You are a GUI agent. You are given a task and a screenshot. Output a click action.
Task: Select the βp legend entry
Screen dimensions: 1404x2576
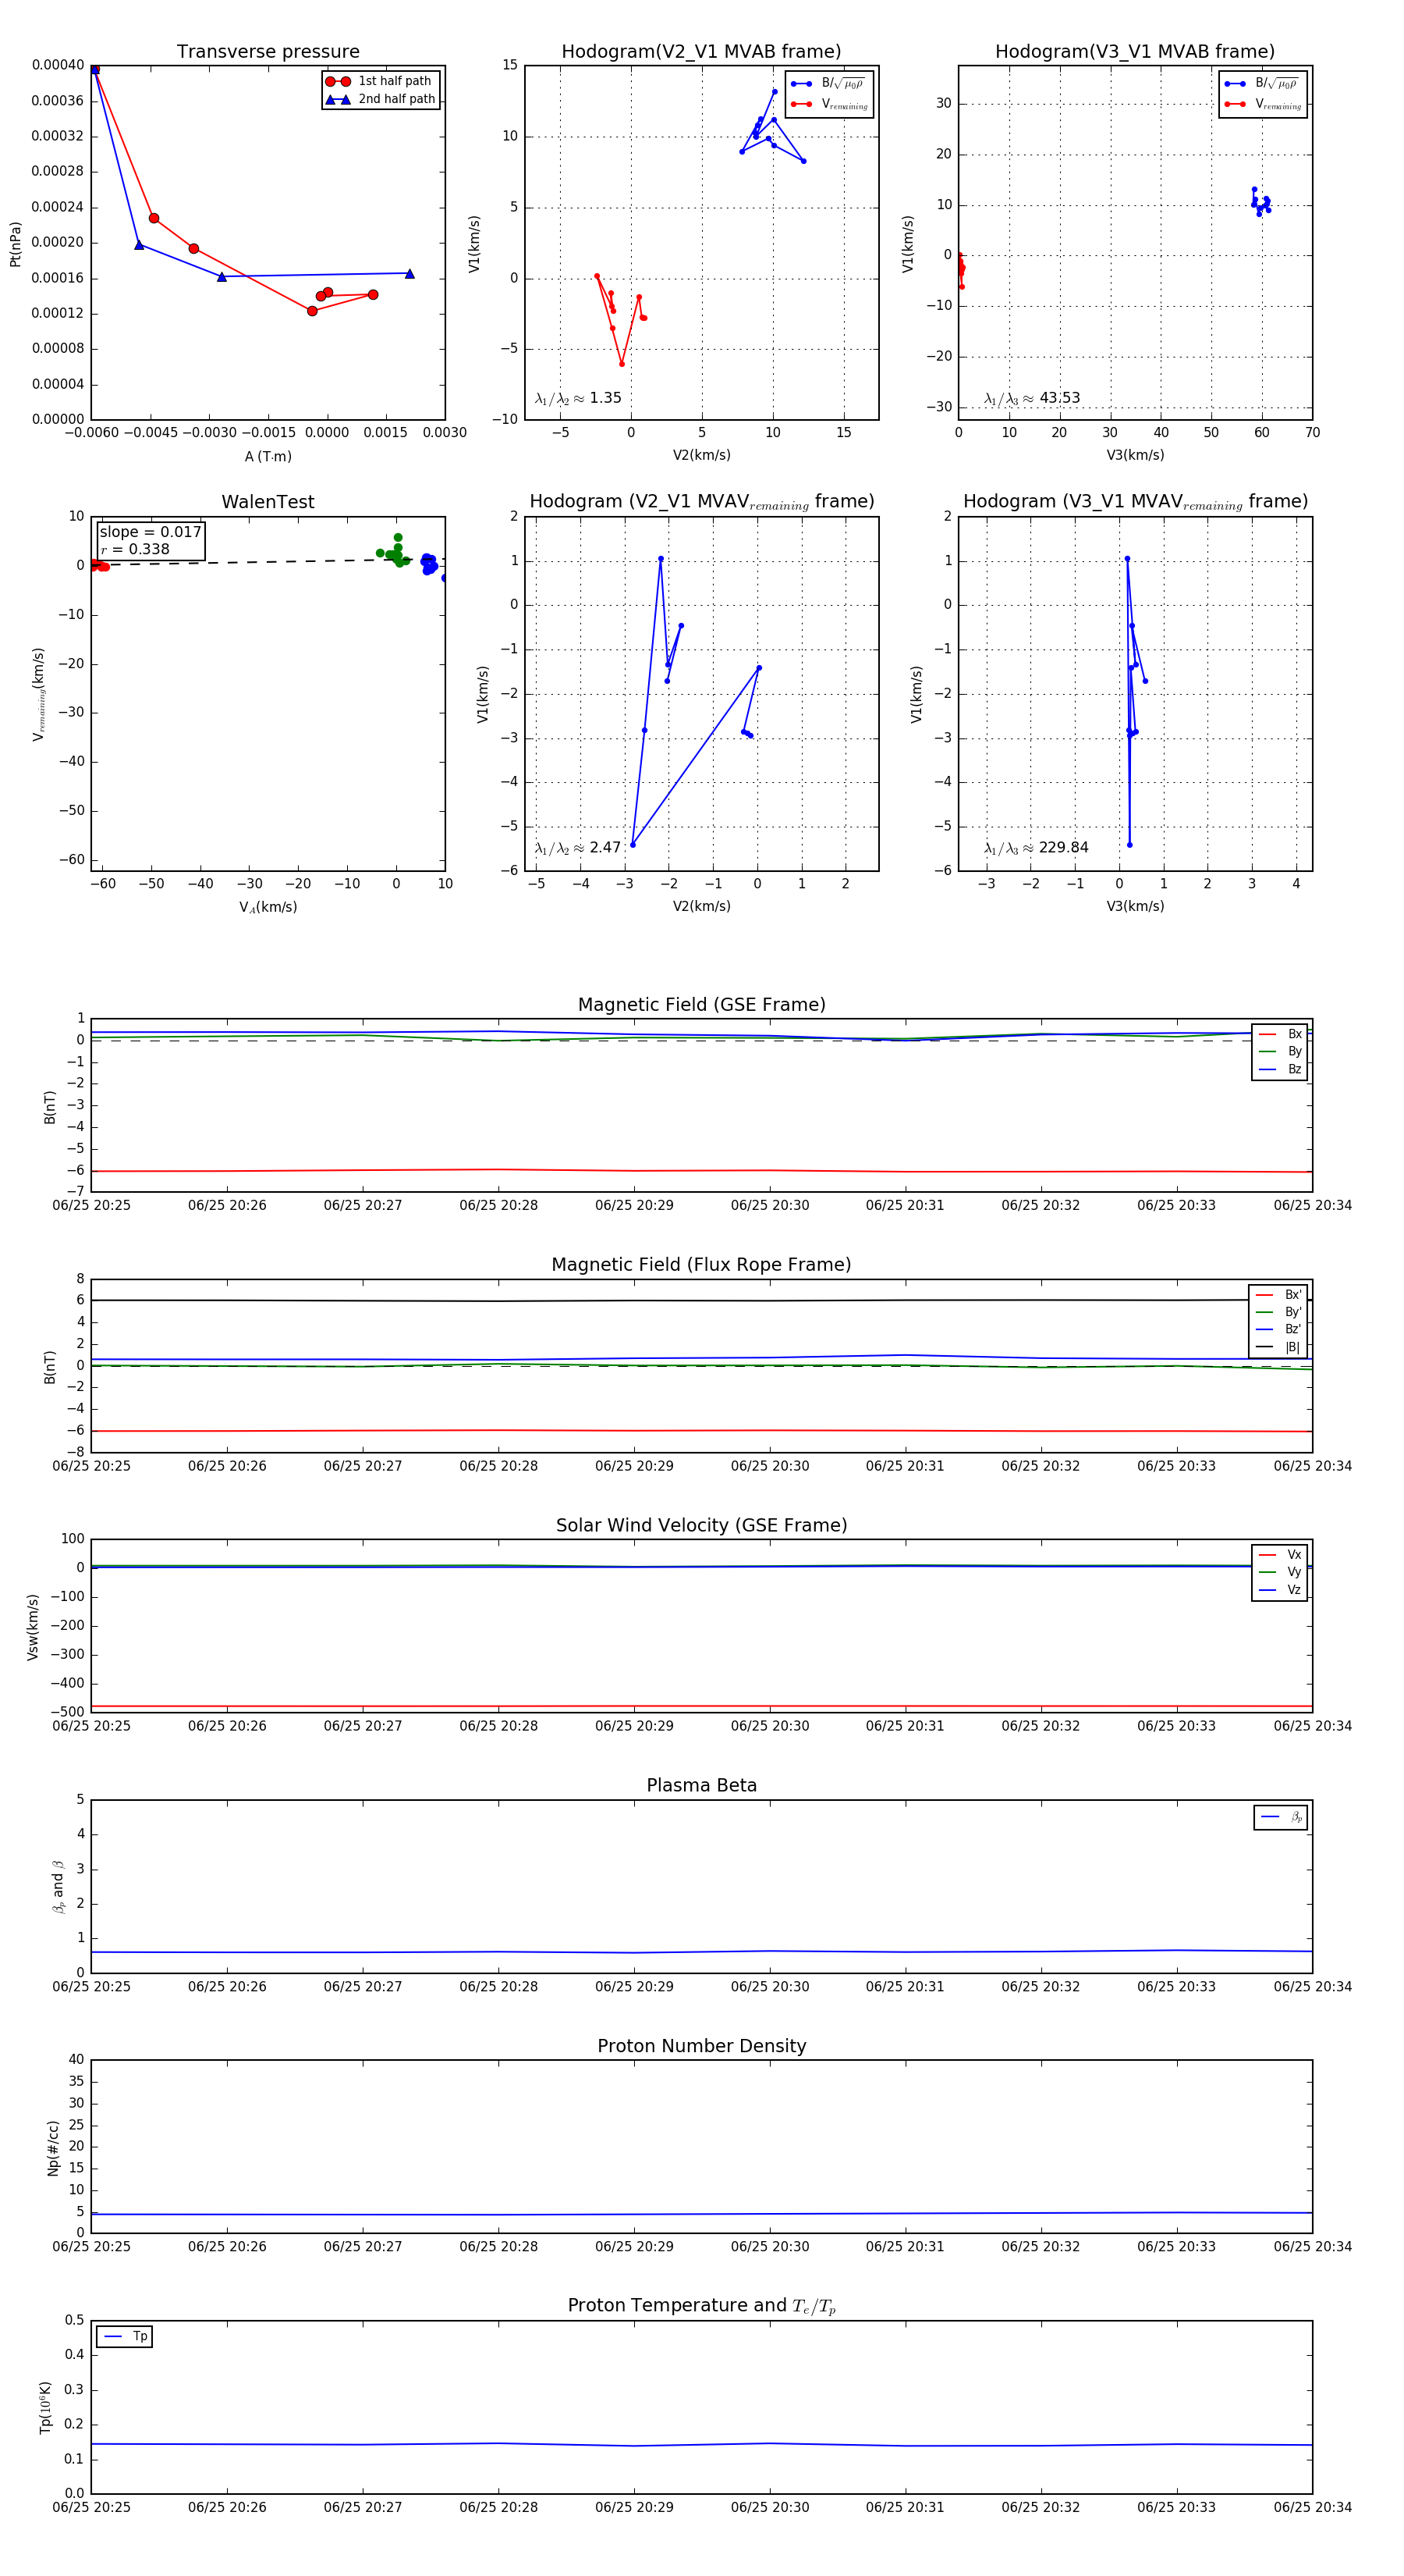(1281, 1817)
